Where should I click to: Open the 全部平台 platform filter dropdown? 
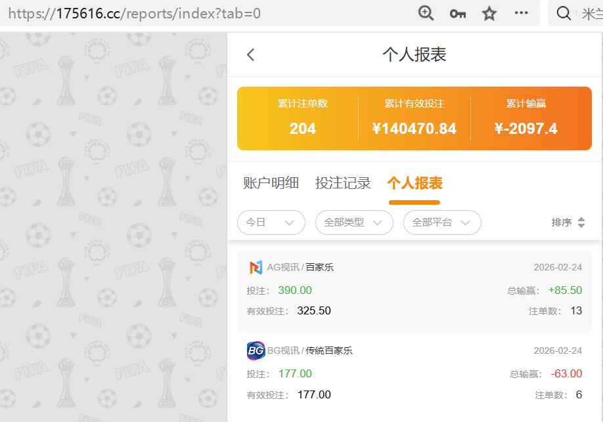(x=441, y=222)
